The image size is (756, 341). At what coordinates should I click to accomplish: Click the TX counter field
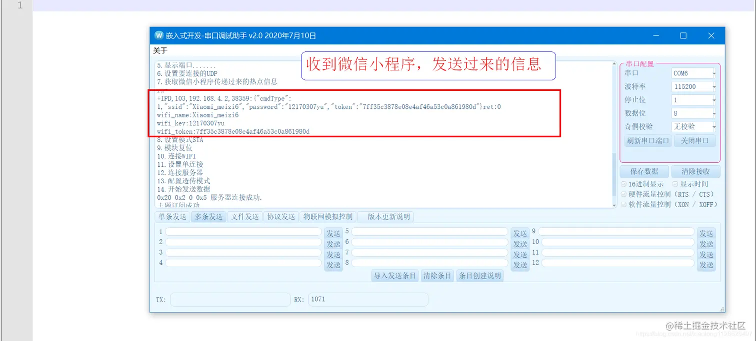230,300
